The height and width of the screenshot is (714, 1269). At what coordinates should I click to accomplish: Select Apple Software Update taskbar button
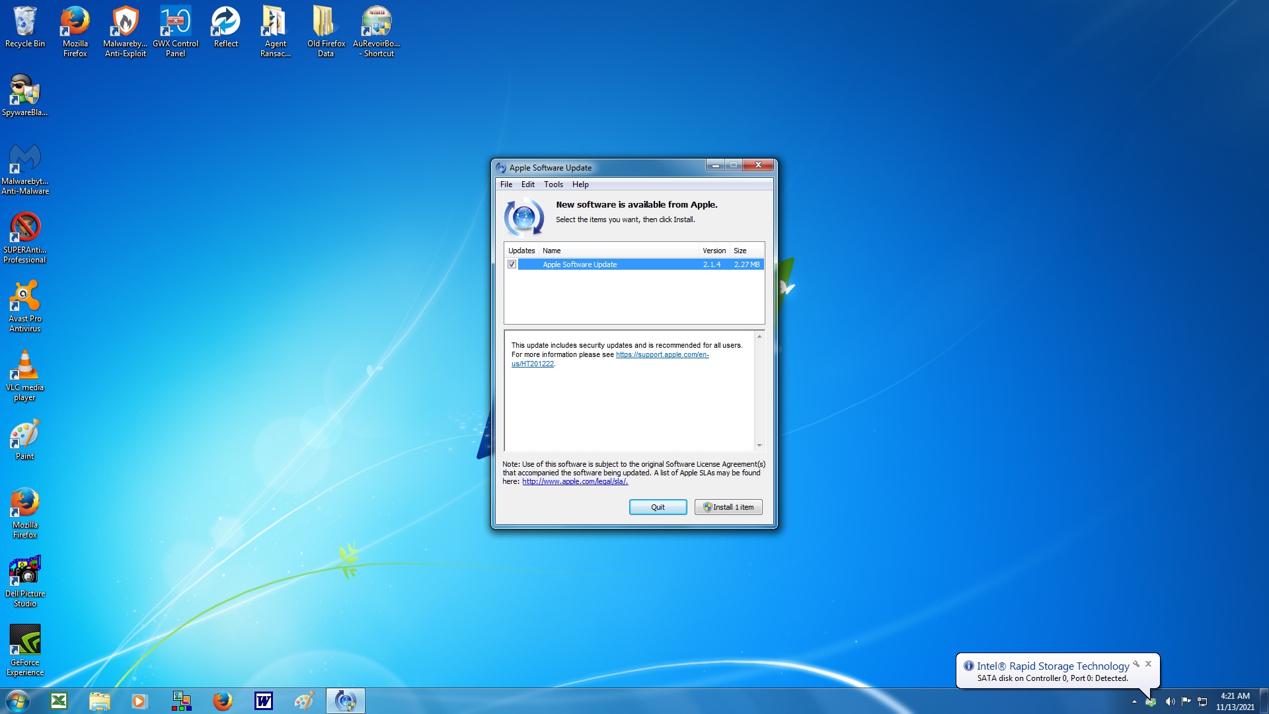point(346,701)
